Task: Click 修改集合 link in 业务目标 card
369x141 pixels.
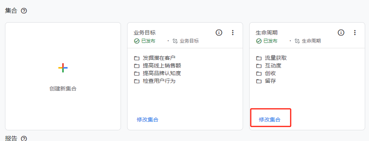Action: [x=147, y=120]
